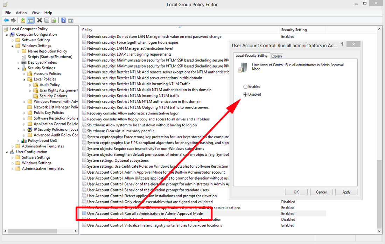Sort by the Security Setting column header
Image resolution: width=385 pixels, height=244 pixels.
click(x=302, y=30)
